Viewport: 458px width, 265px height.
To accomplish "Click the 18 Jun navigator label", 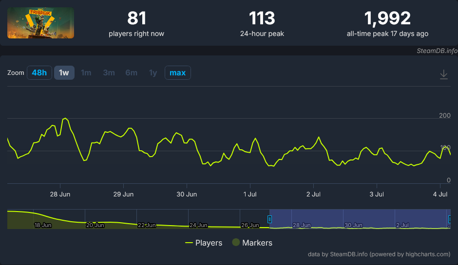I will 43,225.
